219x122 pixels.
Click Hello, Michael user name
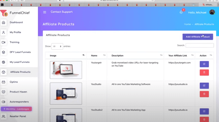[x=197, y=13]
